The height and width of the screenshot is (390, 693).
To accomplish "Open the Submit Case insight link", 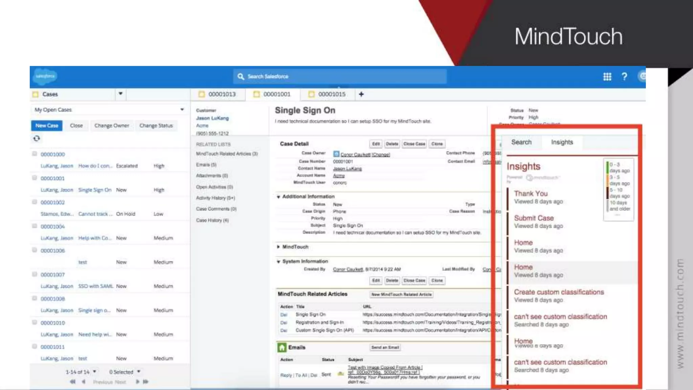I will pyautogui.click(x=534, y=218).
